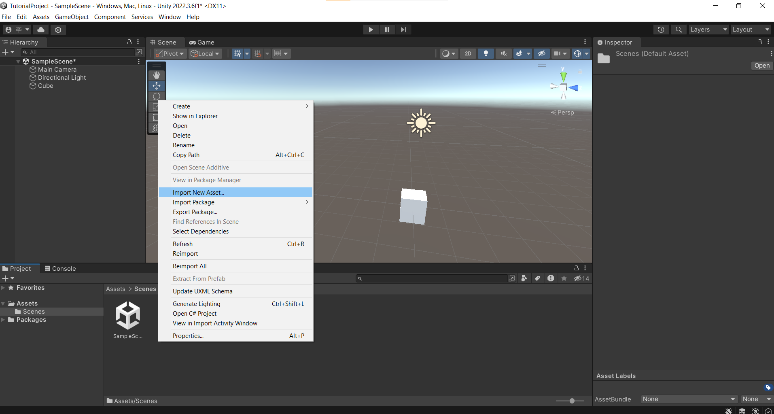Toggle hidden packages count 14
The image size is (774, 414).
[x=582, y=278]
